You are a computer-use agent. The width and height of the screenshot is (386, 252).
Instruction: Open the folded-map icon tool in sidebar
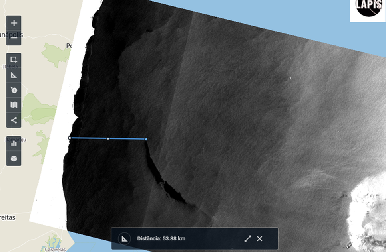[14, 105]
